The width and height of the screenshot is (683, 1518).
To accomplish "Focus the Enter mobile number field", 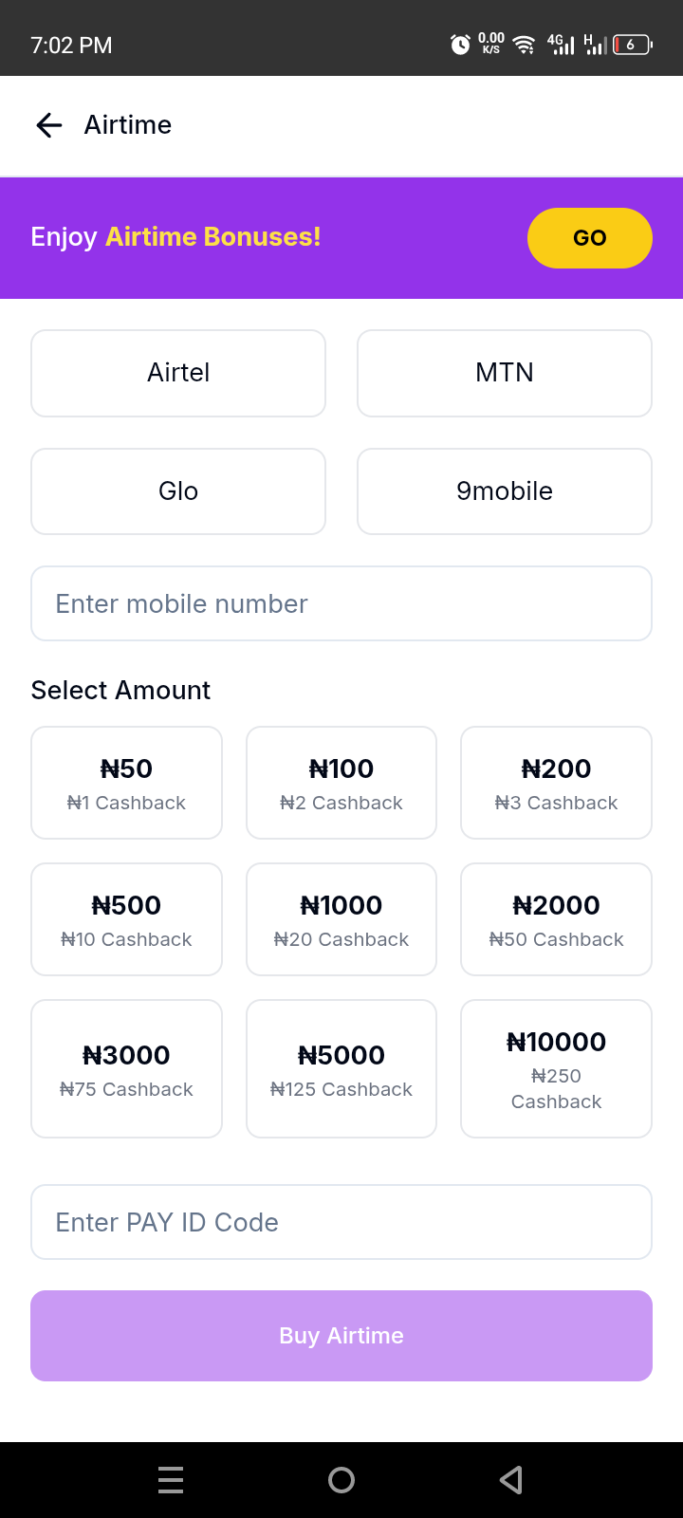I will (x=341, y=603).
